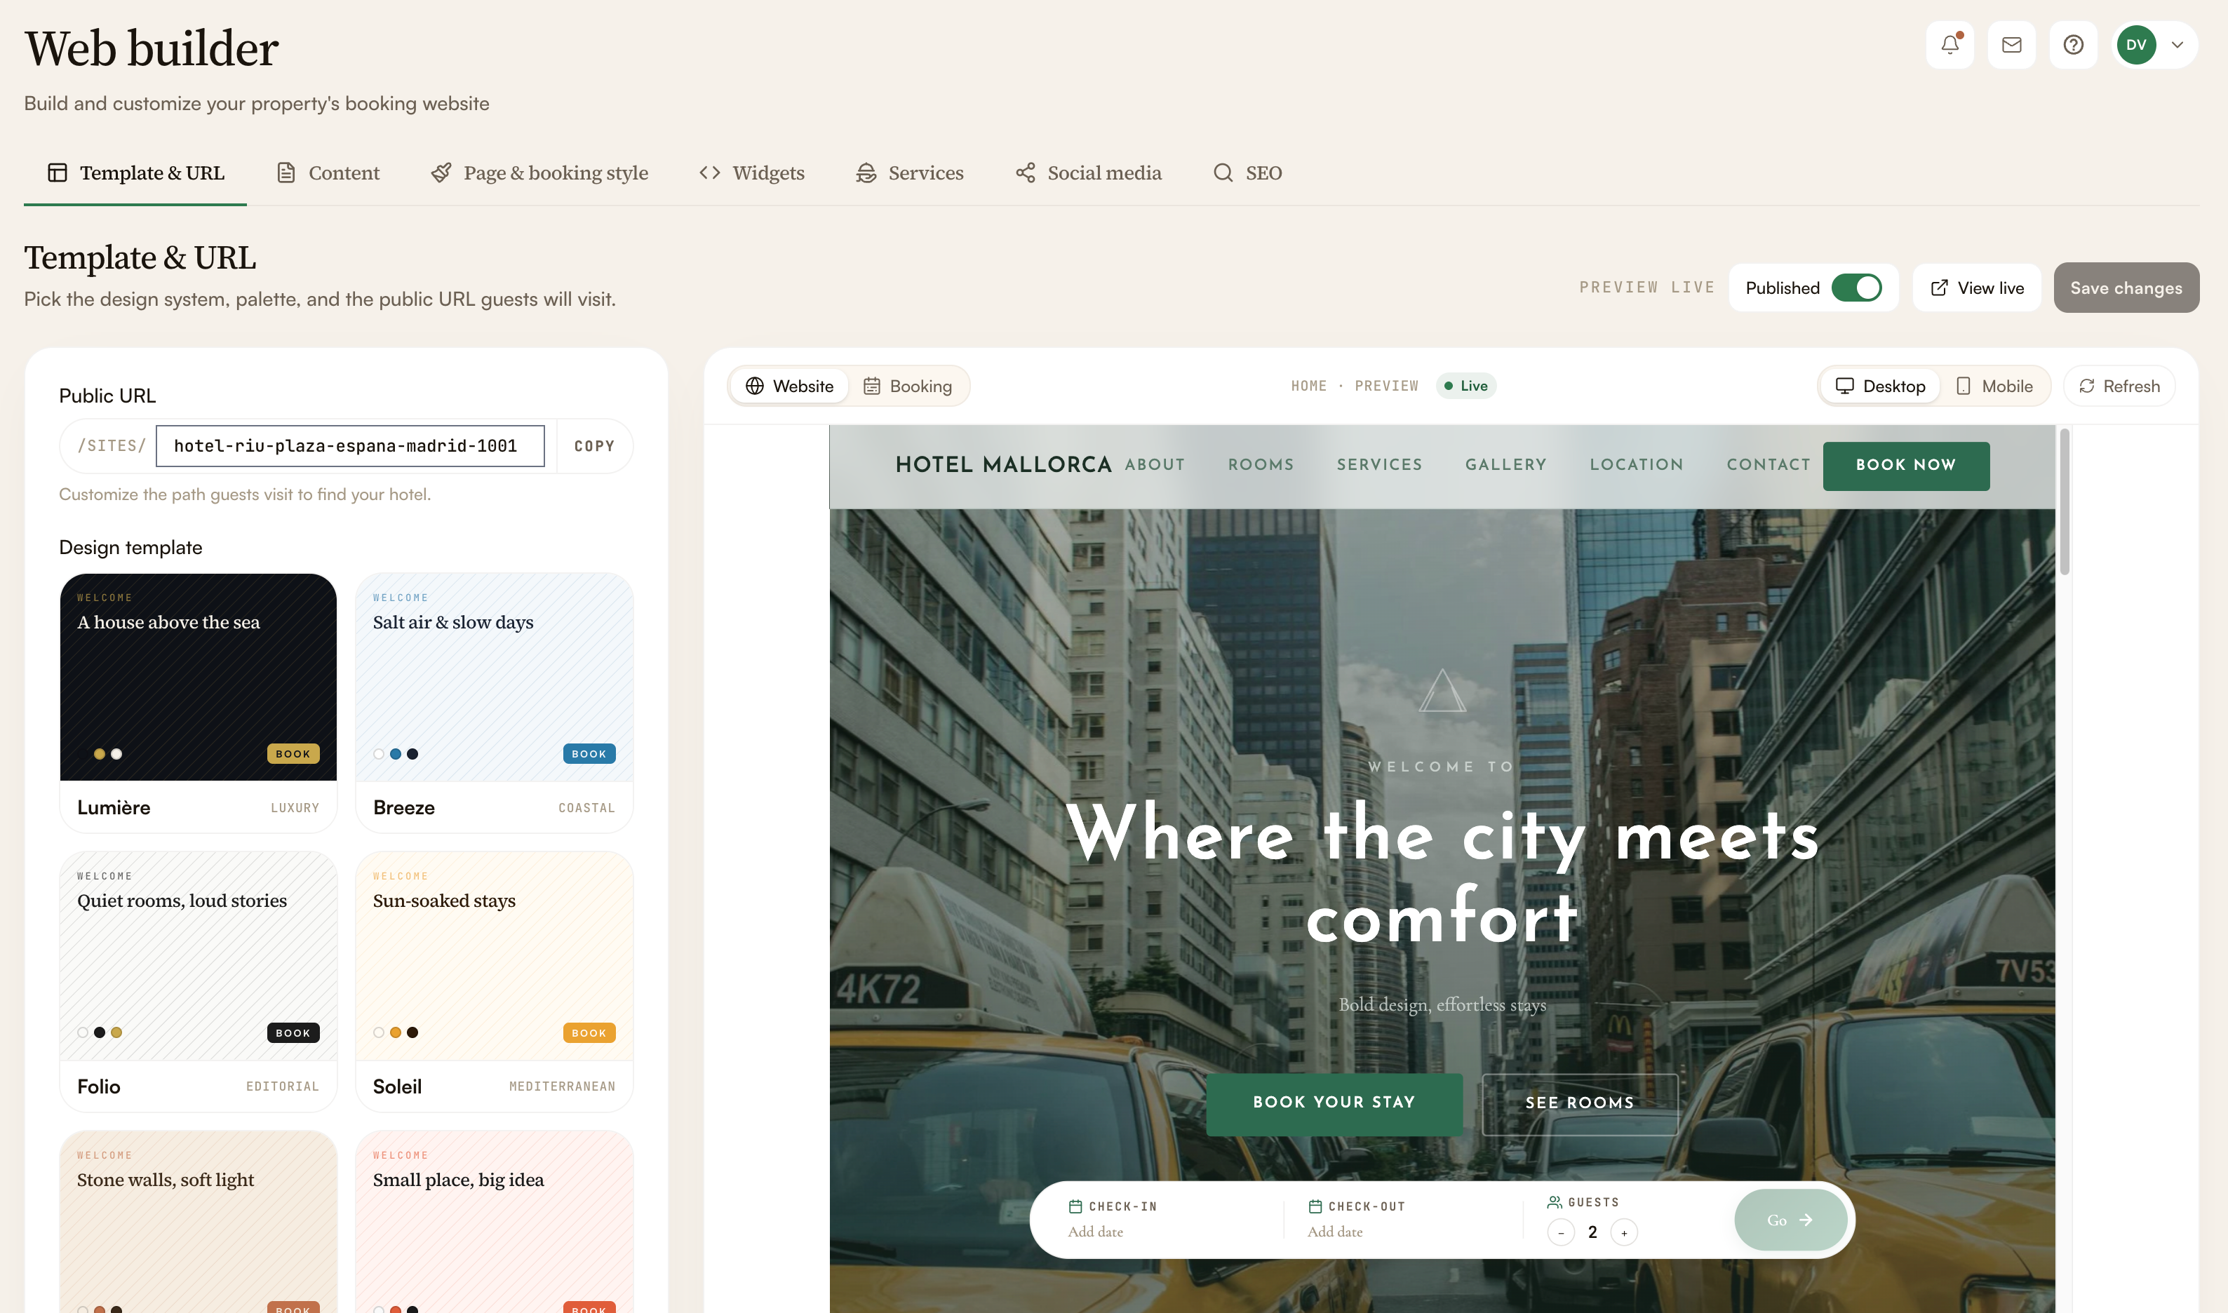This screenshot has width=2228, height=1313.
Task: Switch preview to Booking view
Action: 908,386
